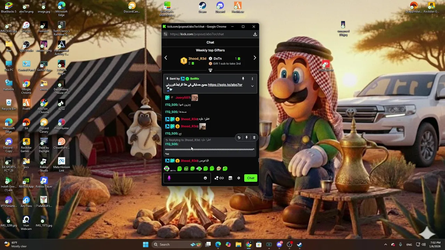Open Dead by Daylight desktop icon
The height and width of the screenshot is (250, 445).
(x=44, y=145)
